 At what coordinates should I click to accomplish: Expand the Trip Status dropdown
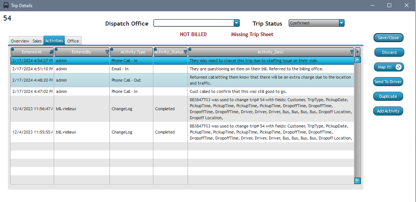click(341, 23)
